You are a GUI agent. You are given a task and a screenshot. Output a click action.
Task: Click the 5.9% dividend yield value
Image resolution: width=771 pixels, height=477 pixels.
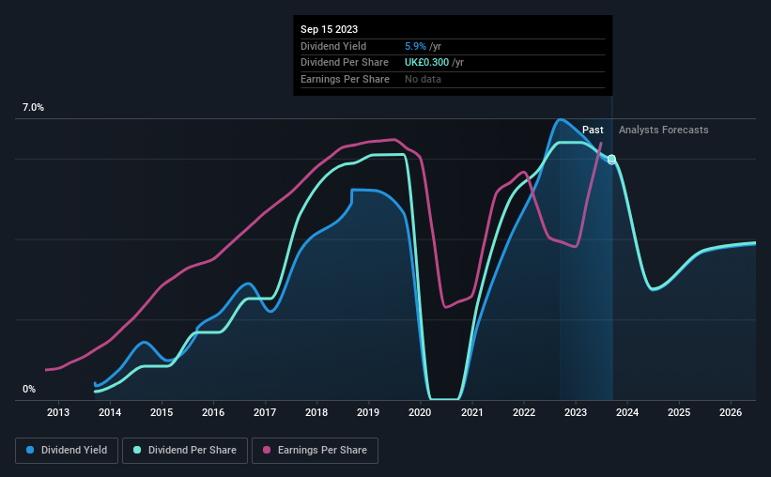tap(415, 46)
